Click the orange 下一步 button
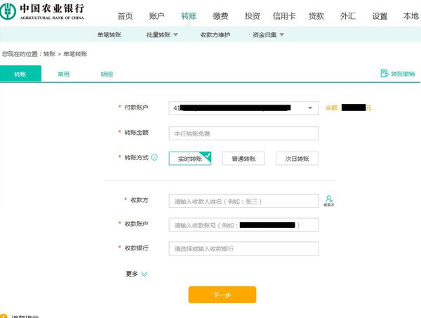The width and height of the screenshot is (421, 318). click(222, 295)
